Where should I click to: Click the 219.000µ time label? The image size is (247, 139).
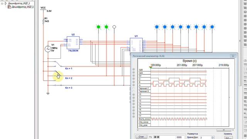click(224, 65)
